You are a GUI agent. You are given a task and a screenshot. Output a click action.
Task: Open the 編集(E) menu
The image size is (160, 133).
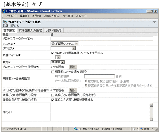point(24,16)
